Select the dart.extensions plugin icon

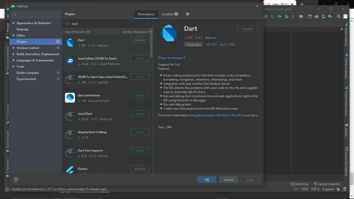(70, 98)
